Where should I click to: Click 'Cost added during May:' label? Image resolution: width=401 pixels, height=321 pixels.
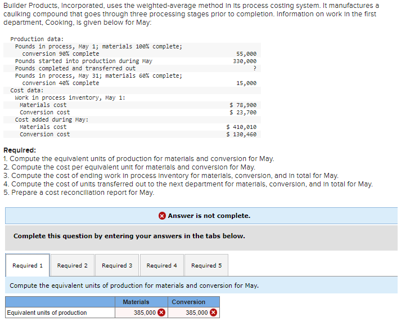pyautogui.click(x=52, y=120)
